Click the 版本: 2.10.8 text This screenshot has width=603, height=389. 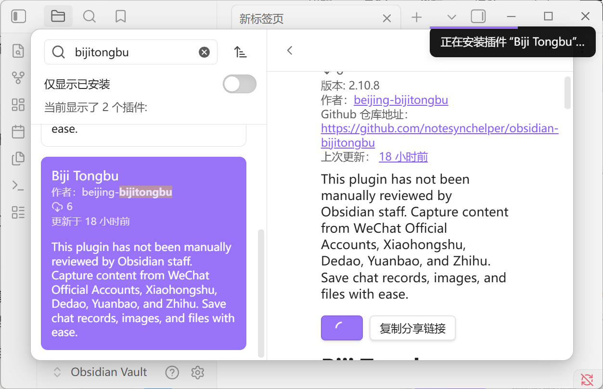click(x=350, y=86)
